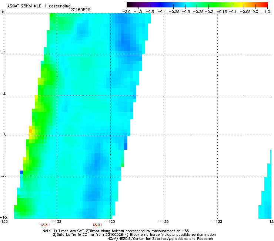Image resolution: width=274 pixels, height=241 pixels.
Task: Select the date 20160529 beneath the plot title
Action: point(80,10)
